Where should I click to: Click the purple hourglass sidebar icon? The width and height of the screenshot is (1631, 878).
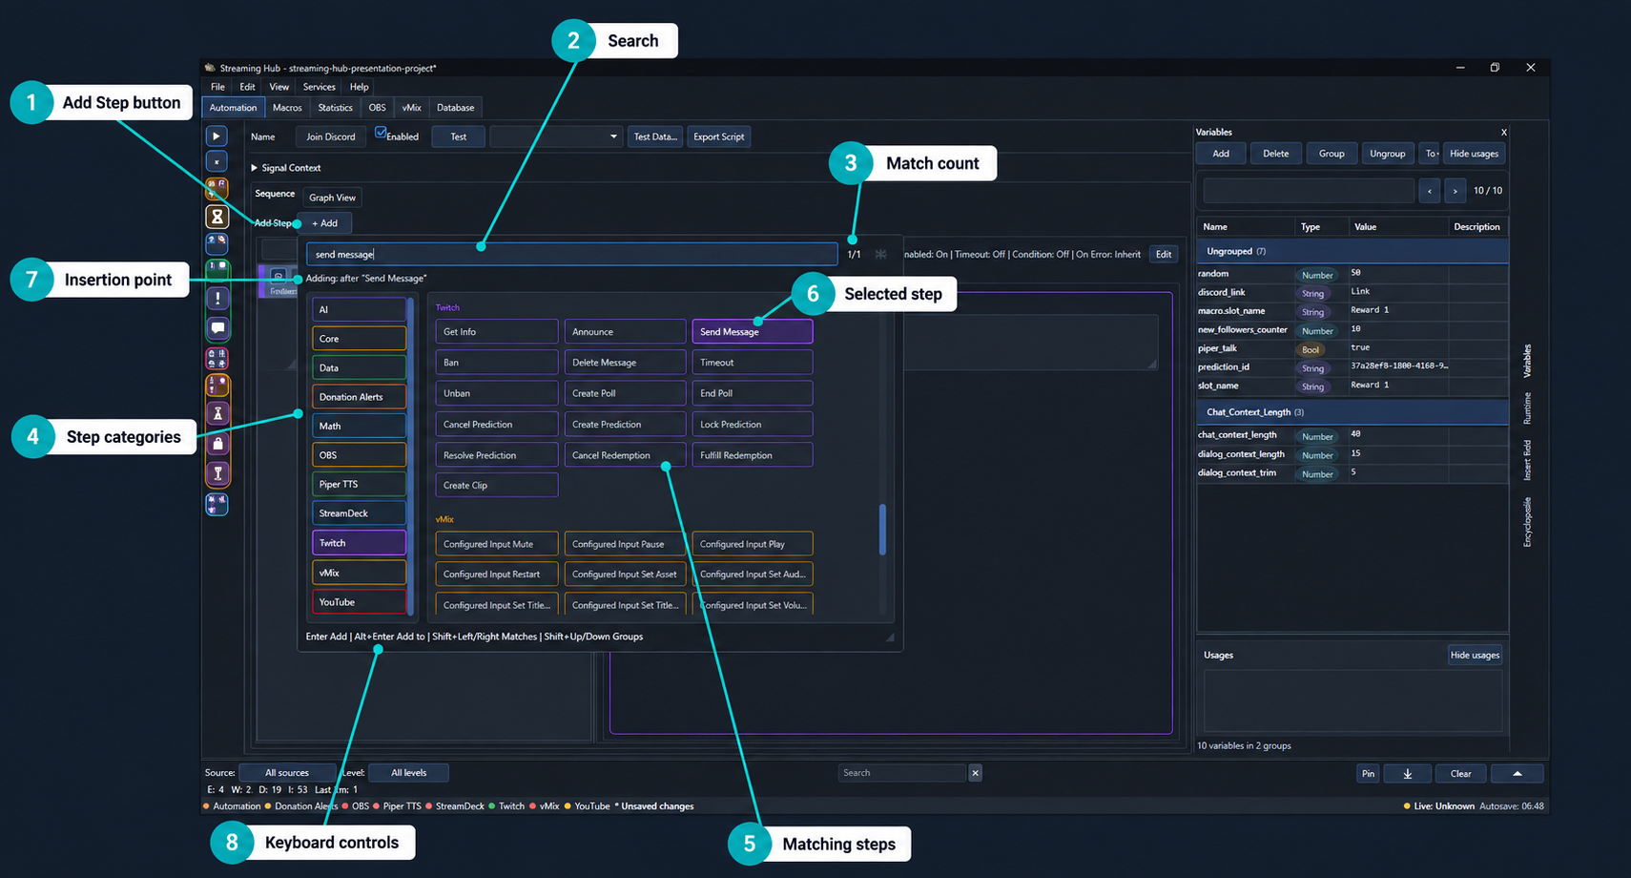coord(217,413)
